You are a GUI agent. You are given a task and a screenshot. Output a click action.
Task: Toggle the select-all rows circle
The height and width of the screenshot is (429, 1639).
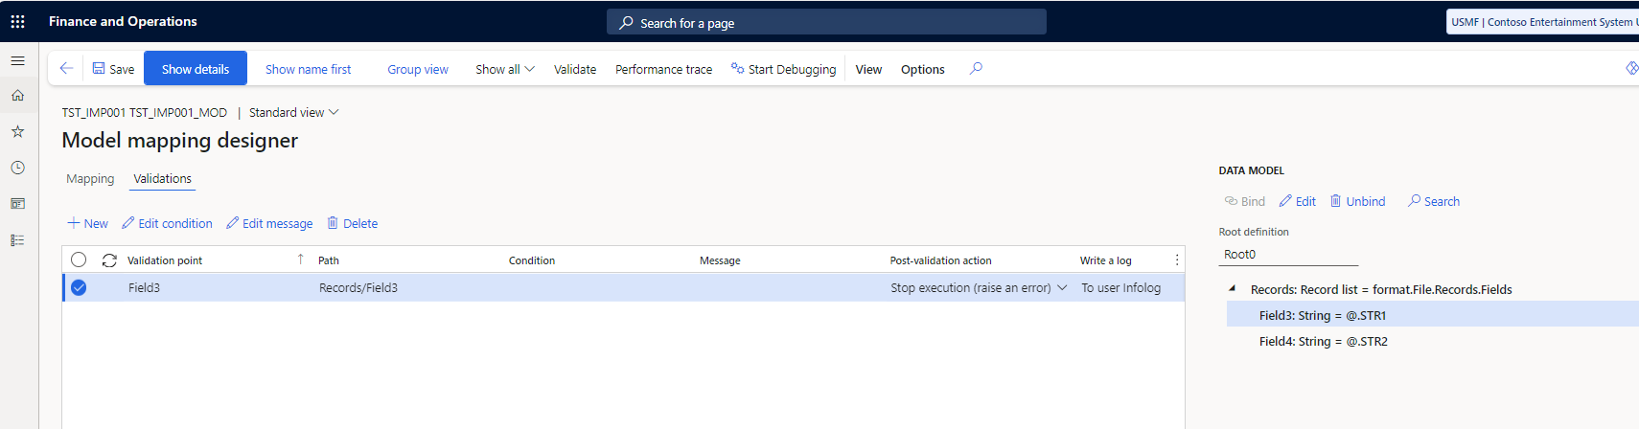click(x=79, y=260)
